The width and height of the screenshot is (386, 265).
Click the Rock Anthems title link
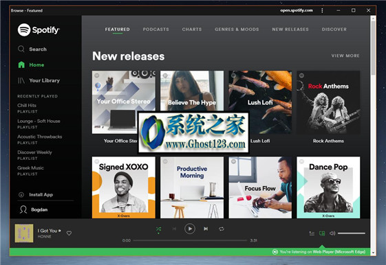tap(328, 141)
